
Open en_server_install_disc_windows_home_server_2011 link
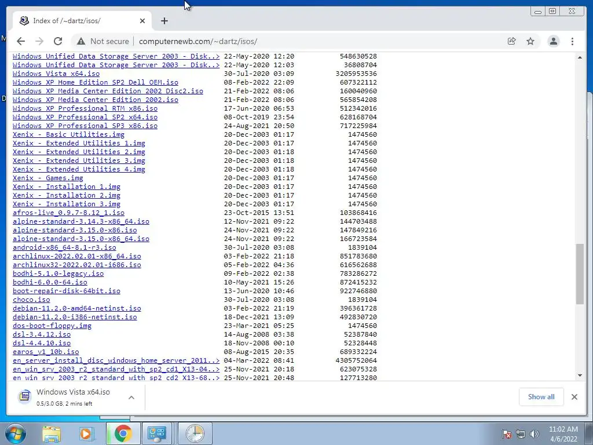[x=116, y=360]
